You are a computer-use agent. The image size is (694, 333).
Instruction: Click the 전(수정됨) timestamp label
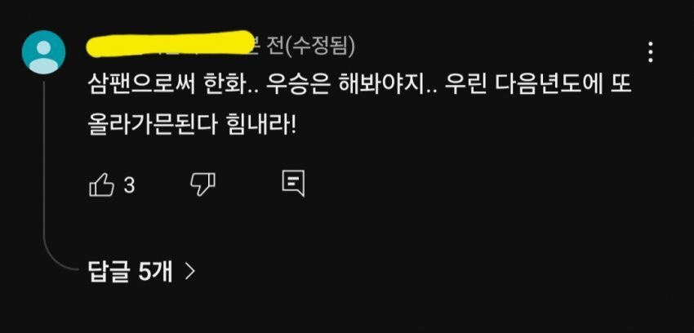click(x=309, y=47)
